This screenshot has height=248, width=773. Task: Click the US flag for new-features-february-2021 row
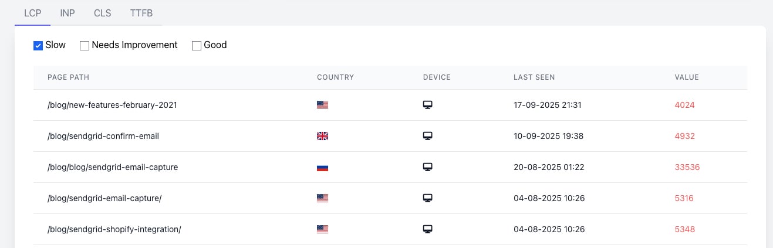tap(322, 106)
